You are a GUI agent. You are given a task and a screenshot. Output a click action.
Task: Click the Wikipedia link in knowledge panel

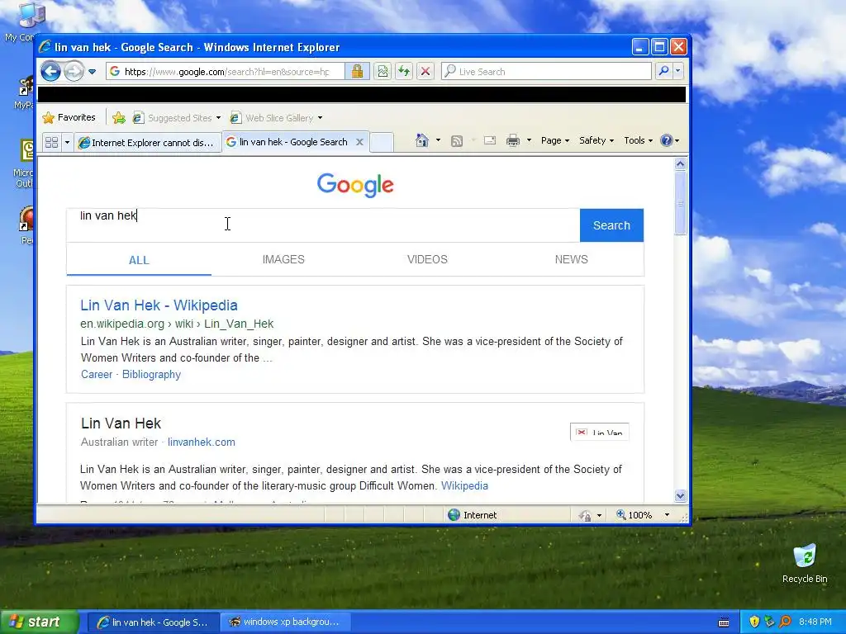464,485
